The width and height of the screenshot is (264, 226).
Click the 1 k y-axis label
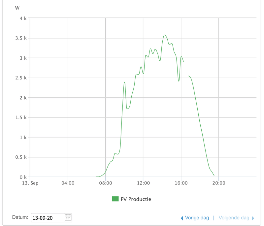pos(23,138)
